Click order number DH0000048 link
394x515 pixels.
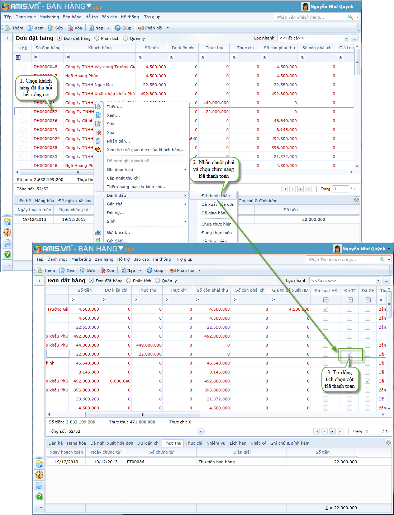click(46, 67)
